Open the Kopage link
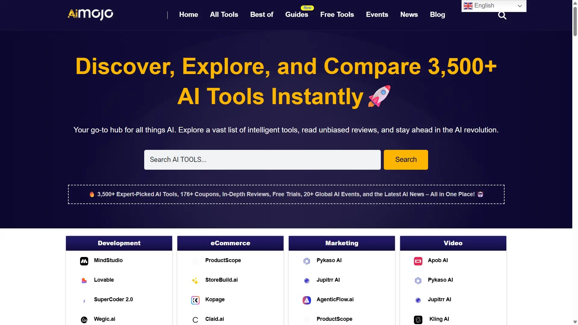Image resolution: width=578 pixels, height=325 pixels. (x=215, y=299)
